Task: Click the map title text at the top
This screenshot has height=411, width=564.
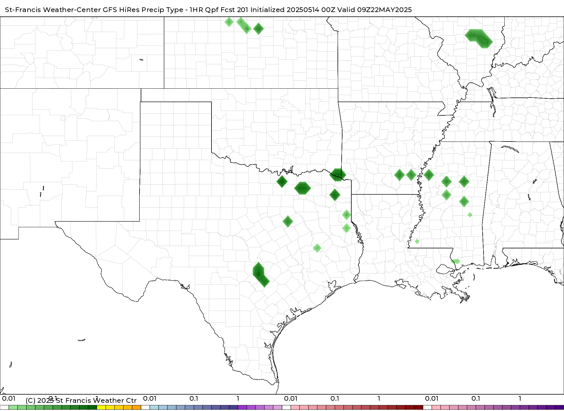Action: [x=208, y=10]
